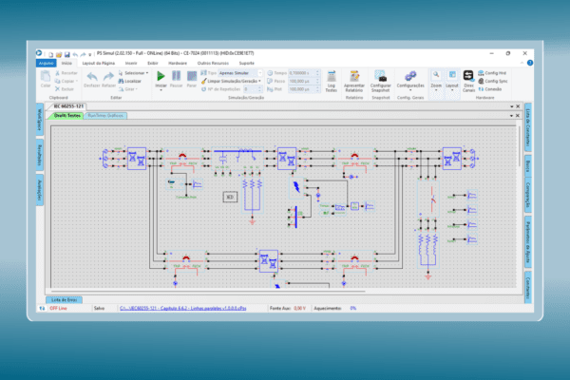The width and height of the screenshot is (570, 380).
Task: Open the Copiar dropdown
Action: point(66,81)
